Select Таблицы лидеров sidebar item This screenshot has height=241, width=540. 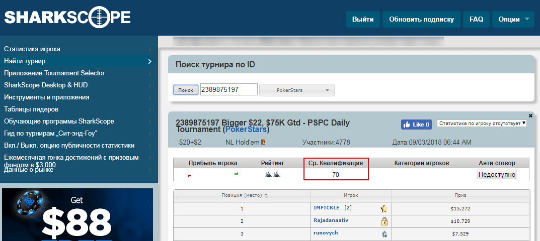(x=31, y=109)
